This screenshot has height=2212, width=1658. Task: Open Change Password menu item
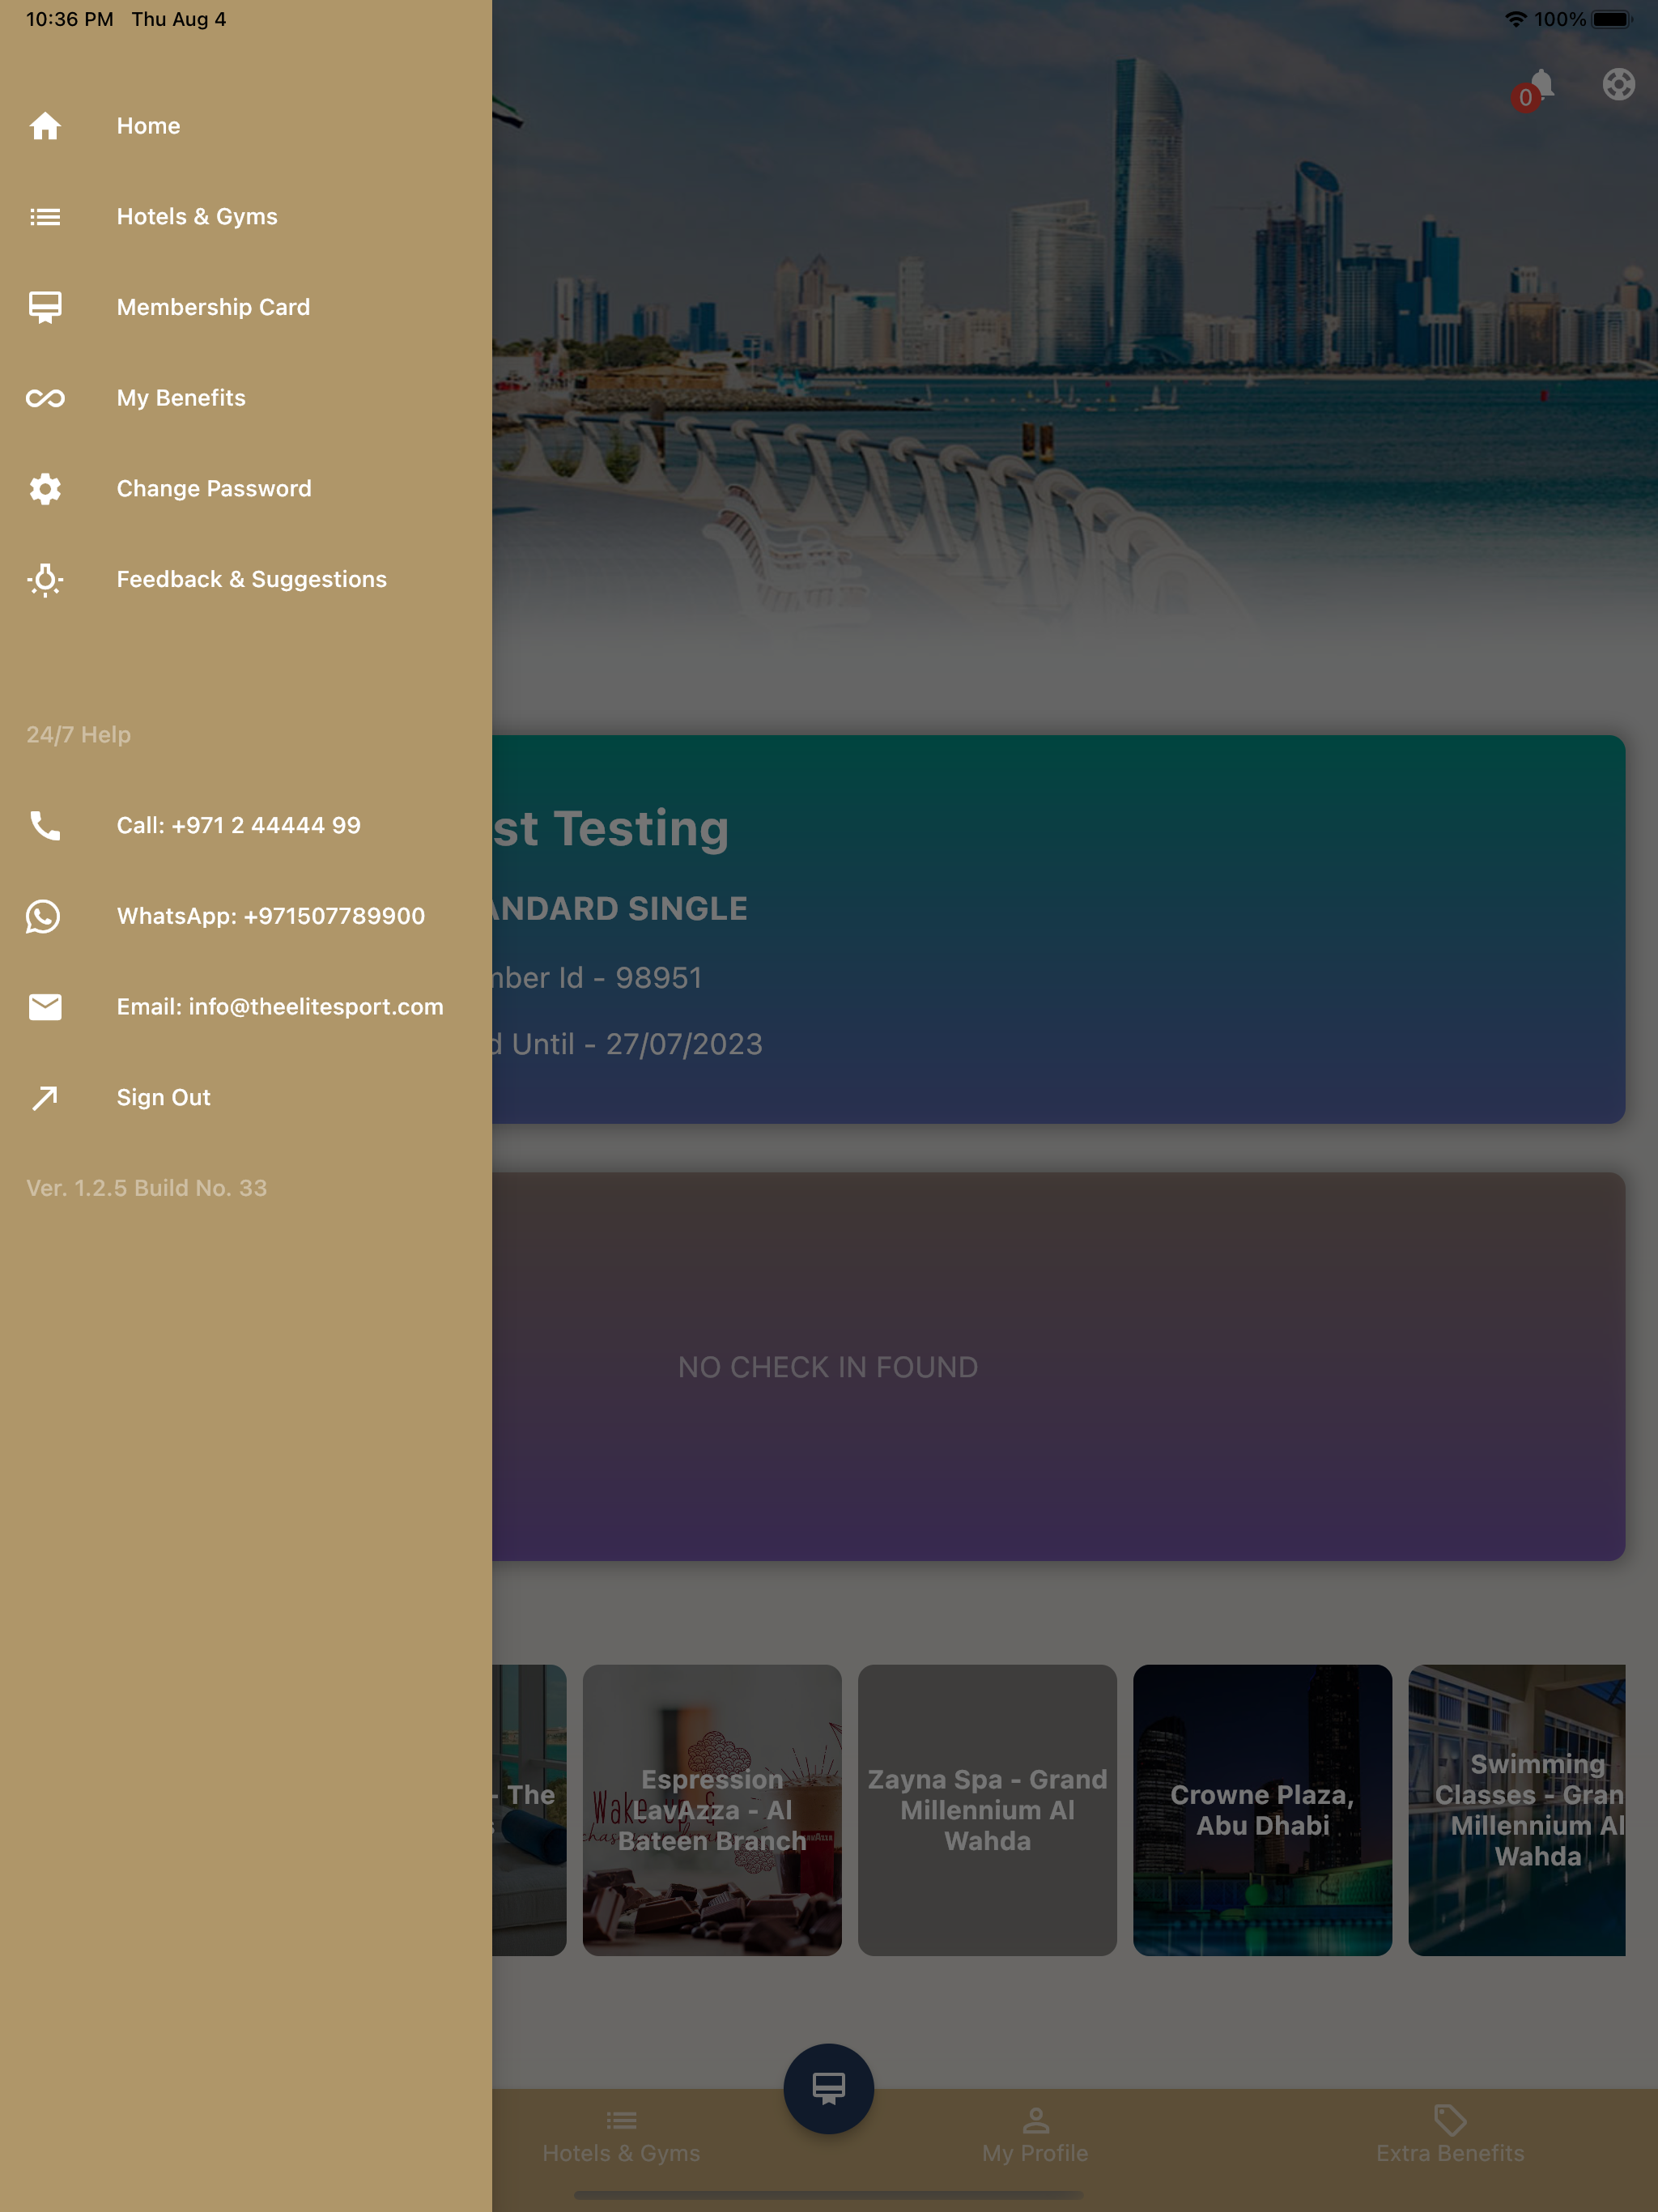coord(246,489)
